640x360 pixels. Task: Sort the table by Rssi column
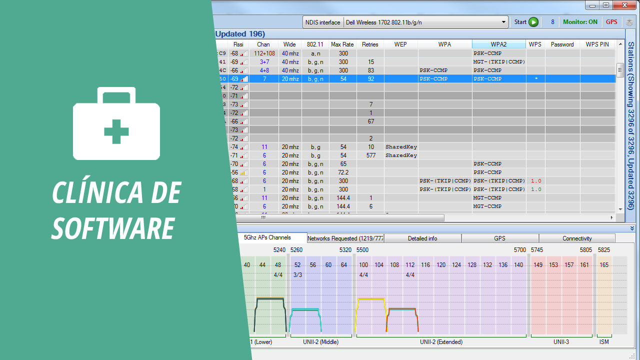pos(238,44)
